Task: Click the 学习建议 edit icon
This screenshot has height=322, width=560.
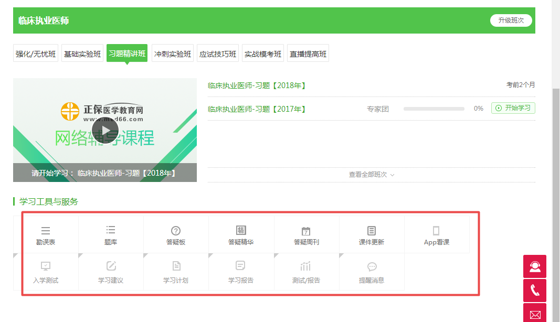Action: pos(111,266)
